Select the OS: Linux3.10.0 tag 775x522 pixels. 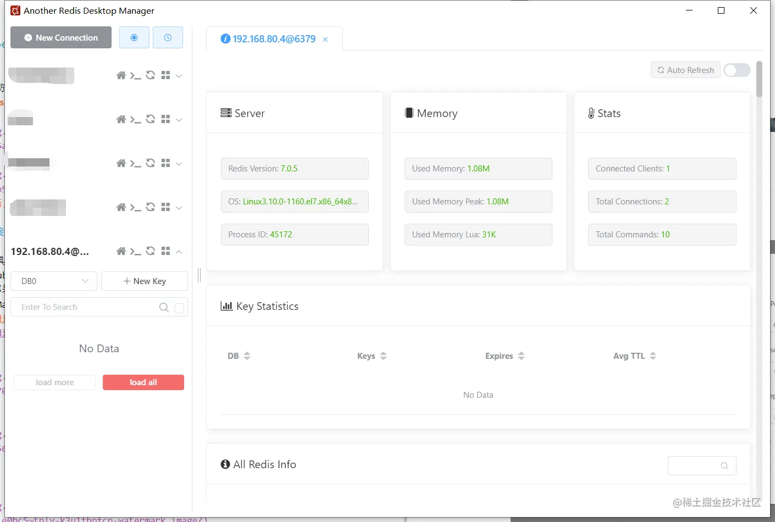295,202
